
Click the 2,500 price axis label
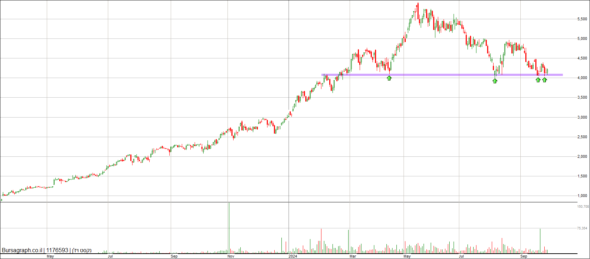[582, 137]
